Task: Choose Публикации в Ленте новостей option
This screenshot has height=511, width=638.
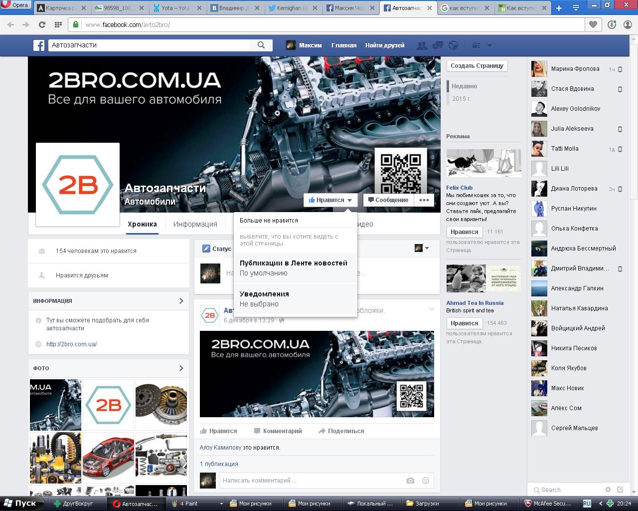Action: (x=295, y=268)
